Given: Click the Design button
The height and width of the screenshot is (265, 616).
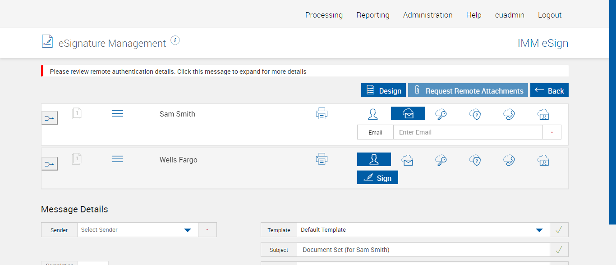Looking at the screenshot, I should point(384,90).
